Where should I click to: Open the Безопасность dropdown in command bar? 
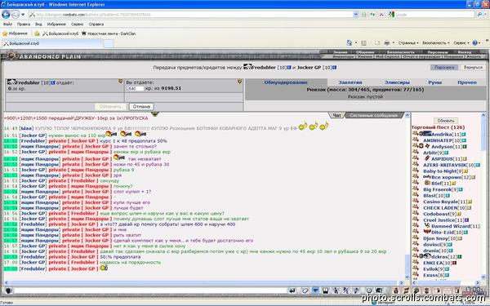point(435,42)
